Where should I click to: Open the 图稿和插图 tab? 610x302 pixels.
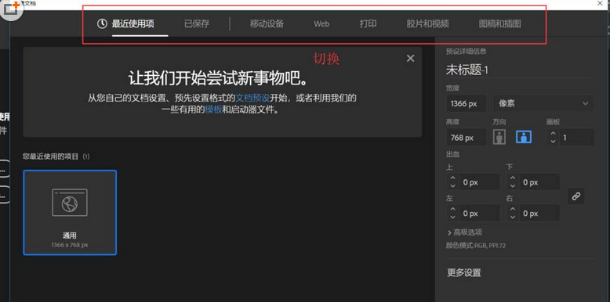point(500,24)
